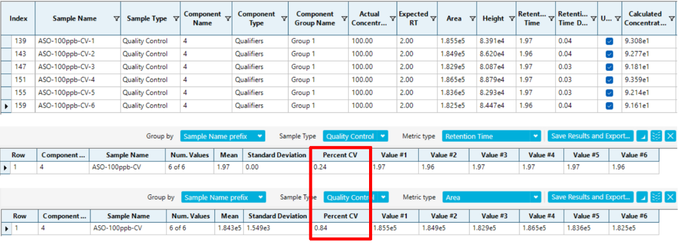679x244 pixels.
Task: Uncheck the Used checkbox for ASO-100ppb-CV-4
Action: (609, 80)
